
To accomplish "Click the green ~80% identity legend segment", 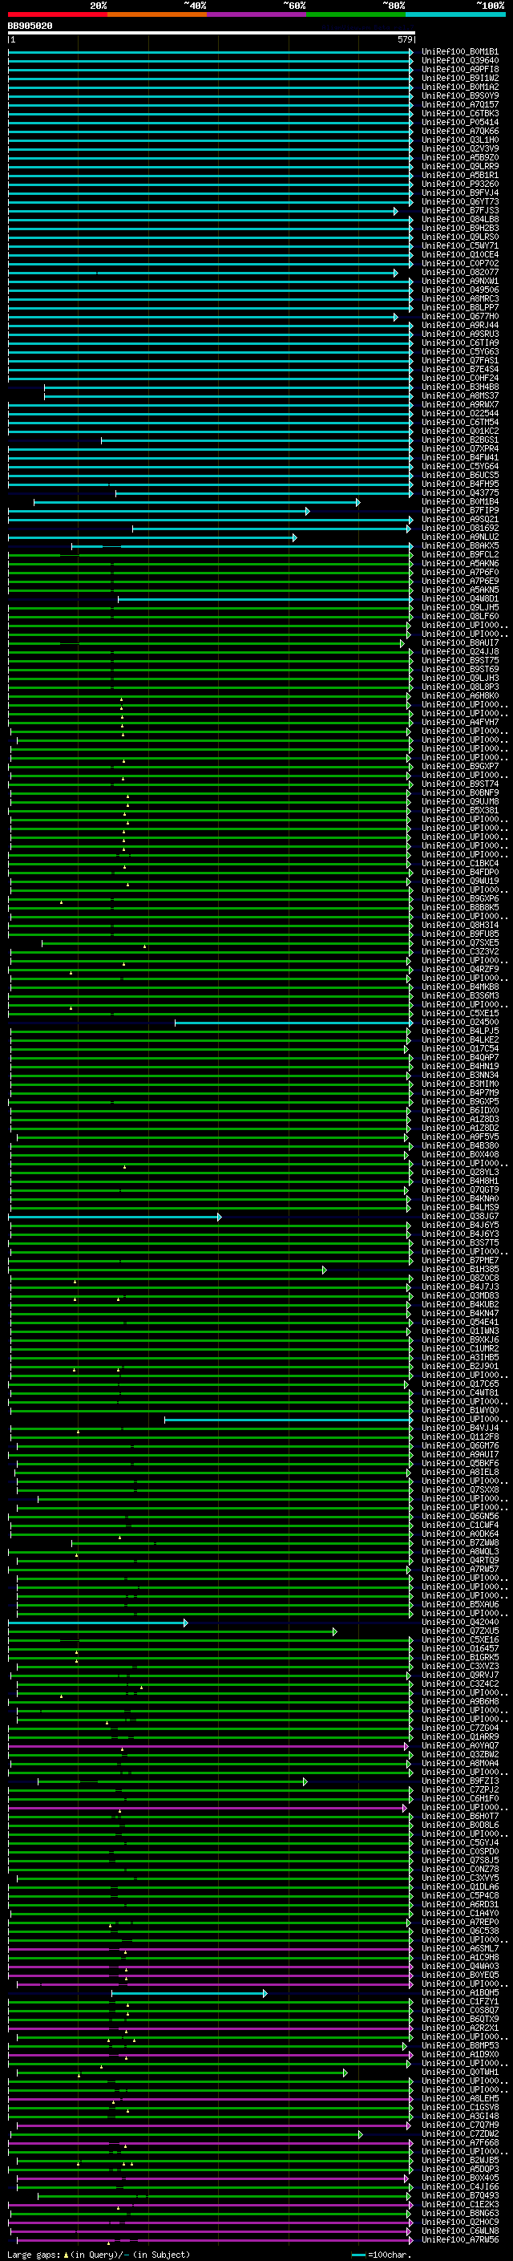I will tap(356, 14).
